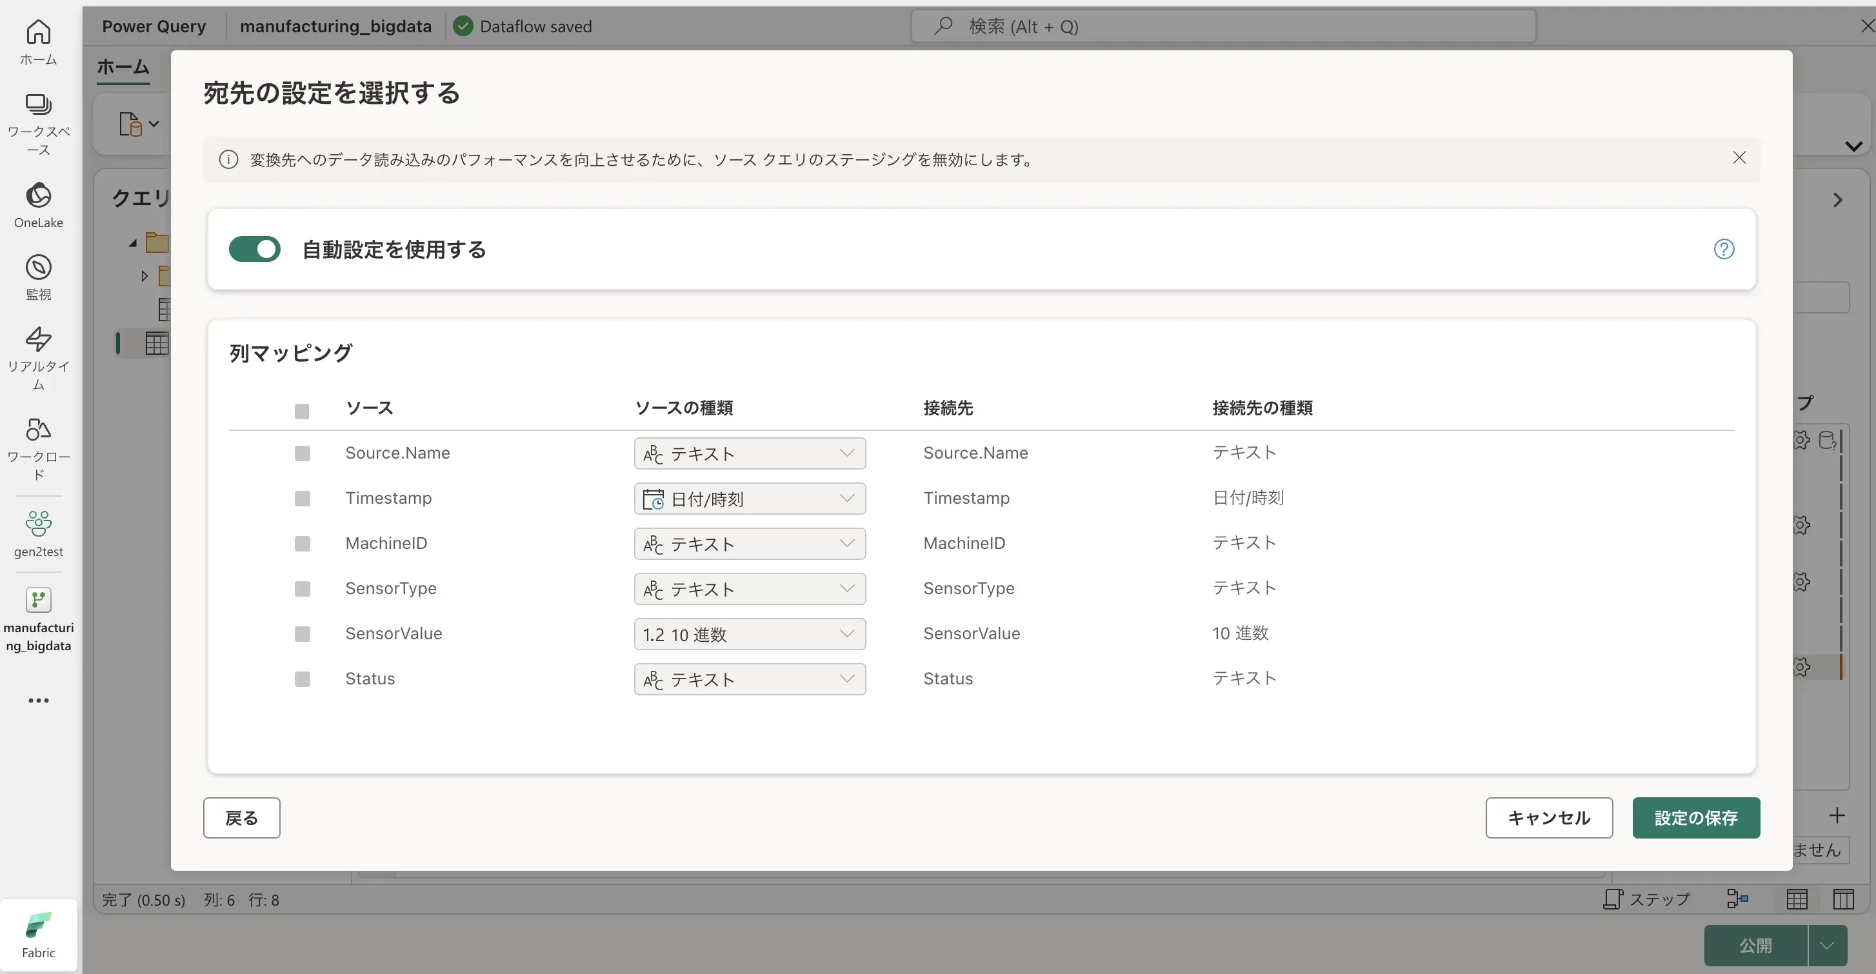Click the help question mark icon

coord(1723,249)
